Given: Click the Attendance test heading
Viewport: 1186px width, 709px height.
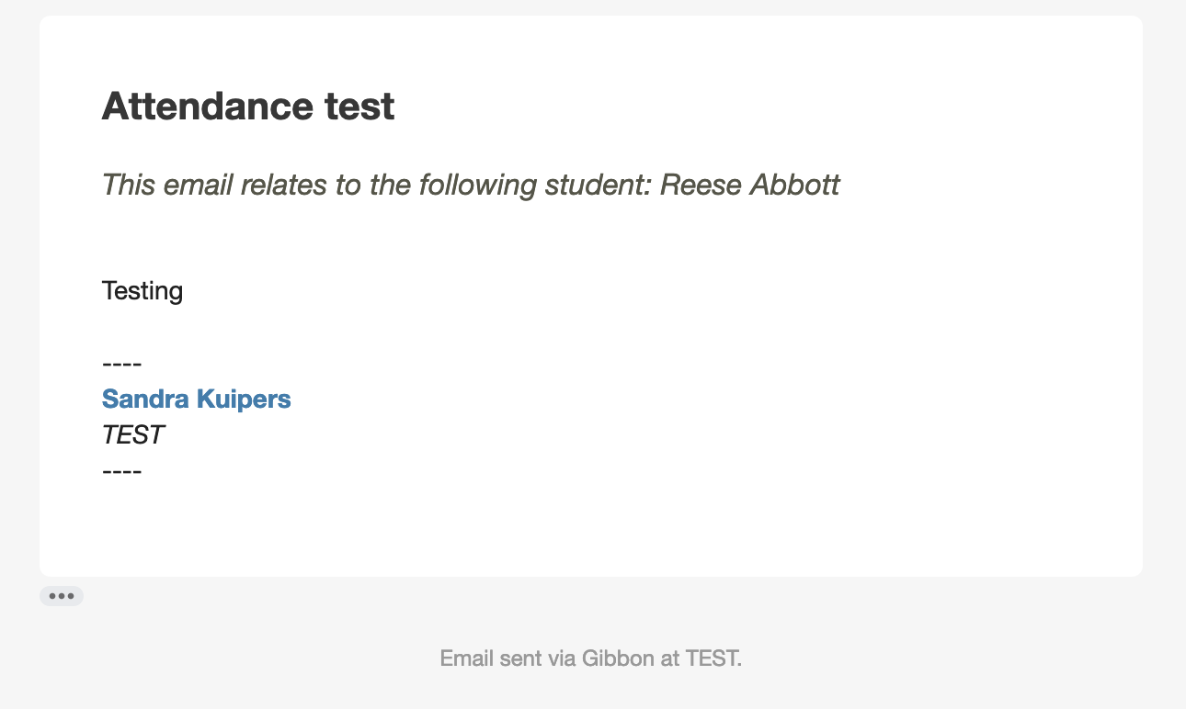Looking at the screenshot, I should click(x=248, y=107).
